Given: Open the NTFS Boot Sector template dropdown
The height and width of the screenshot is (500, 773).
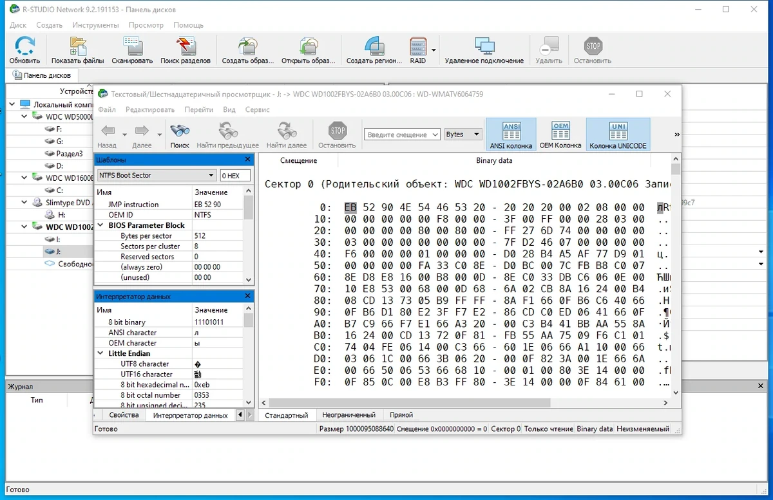Looking at the screenshot, I should 211,175.
